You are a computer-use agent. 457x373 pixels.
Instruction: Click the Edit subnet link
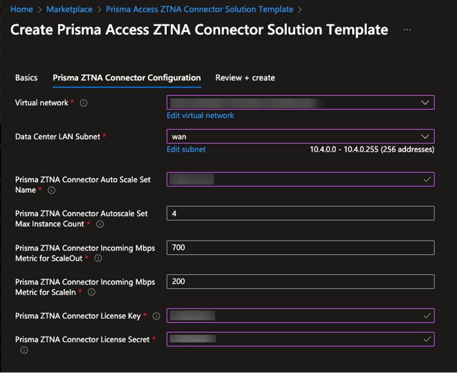pyautogui.click(x=186, y=149)
